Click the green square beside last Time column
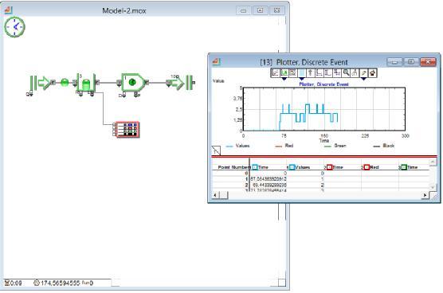This screenshot has height=293, width=443. (404, 167)
